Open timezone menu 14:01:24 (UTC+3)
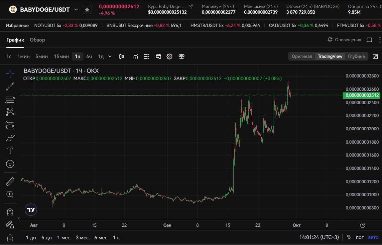The width and height of the screenshot is (382, 245). coord(319,237)
